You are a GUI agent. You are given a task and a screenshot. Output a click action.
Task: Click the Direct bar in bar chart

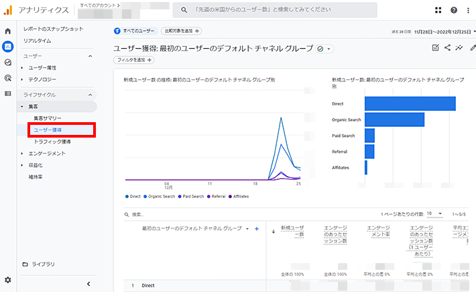410,103
